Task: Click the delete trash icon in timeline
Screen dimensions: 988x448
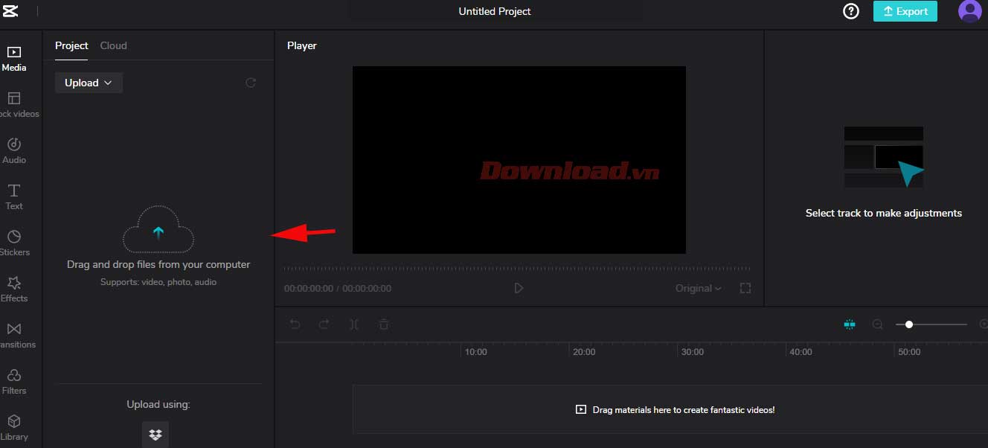Action: (x=383, y=324)
